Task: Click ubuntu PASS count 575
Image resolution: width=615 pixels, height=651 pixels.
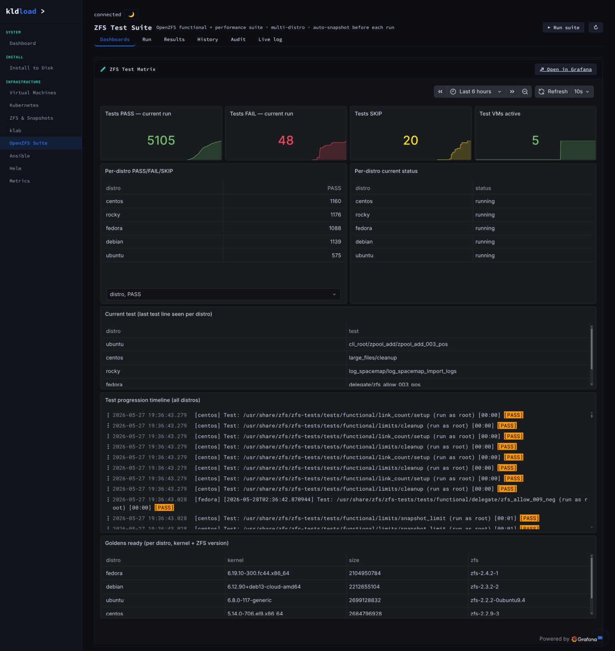Action: coord(336,255)
